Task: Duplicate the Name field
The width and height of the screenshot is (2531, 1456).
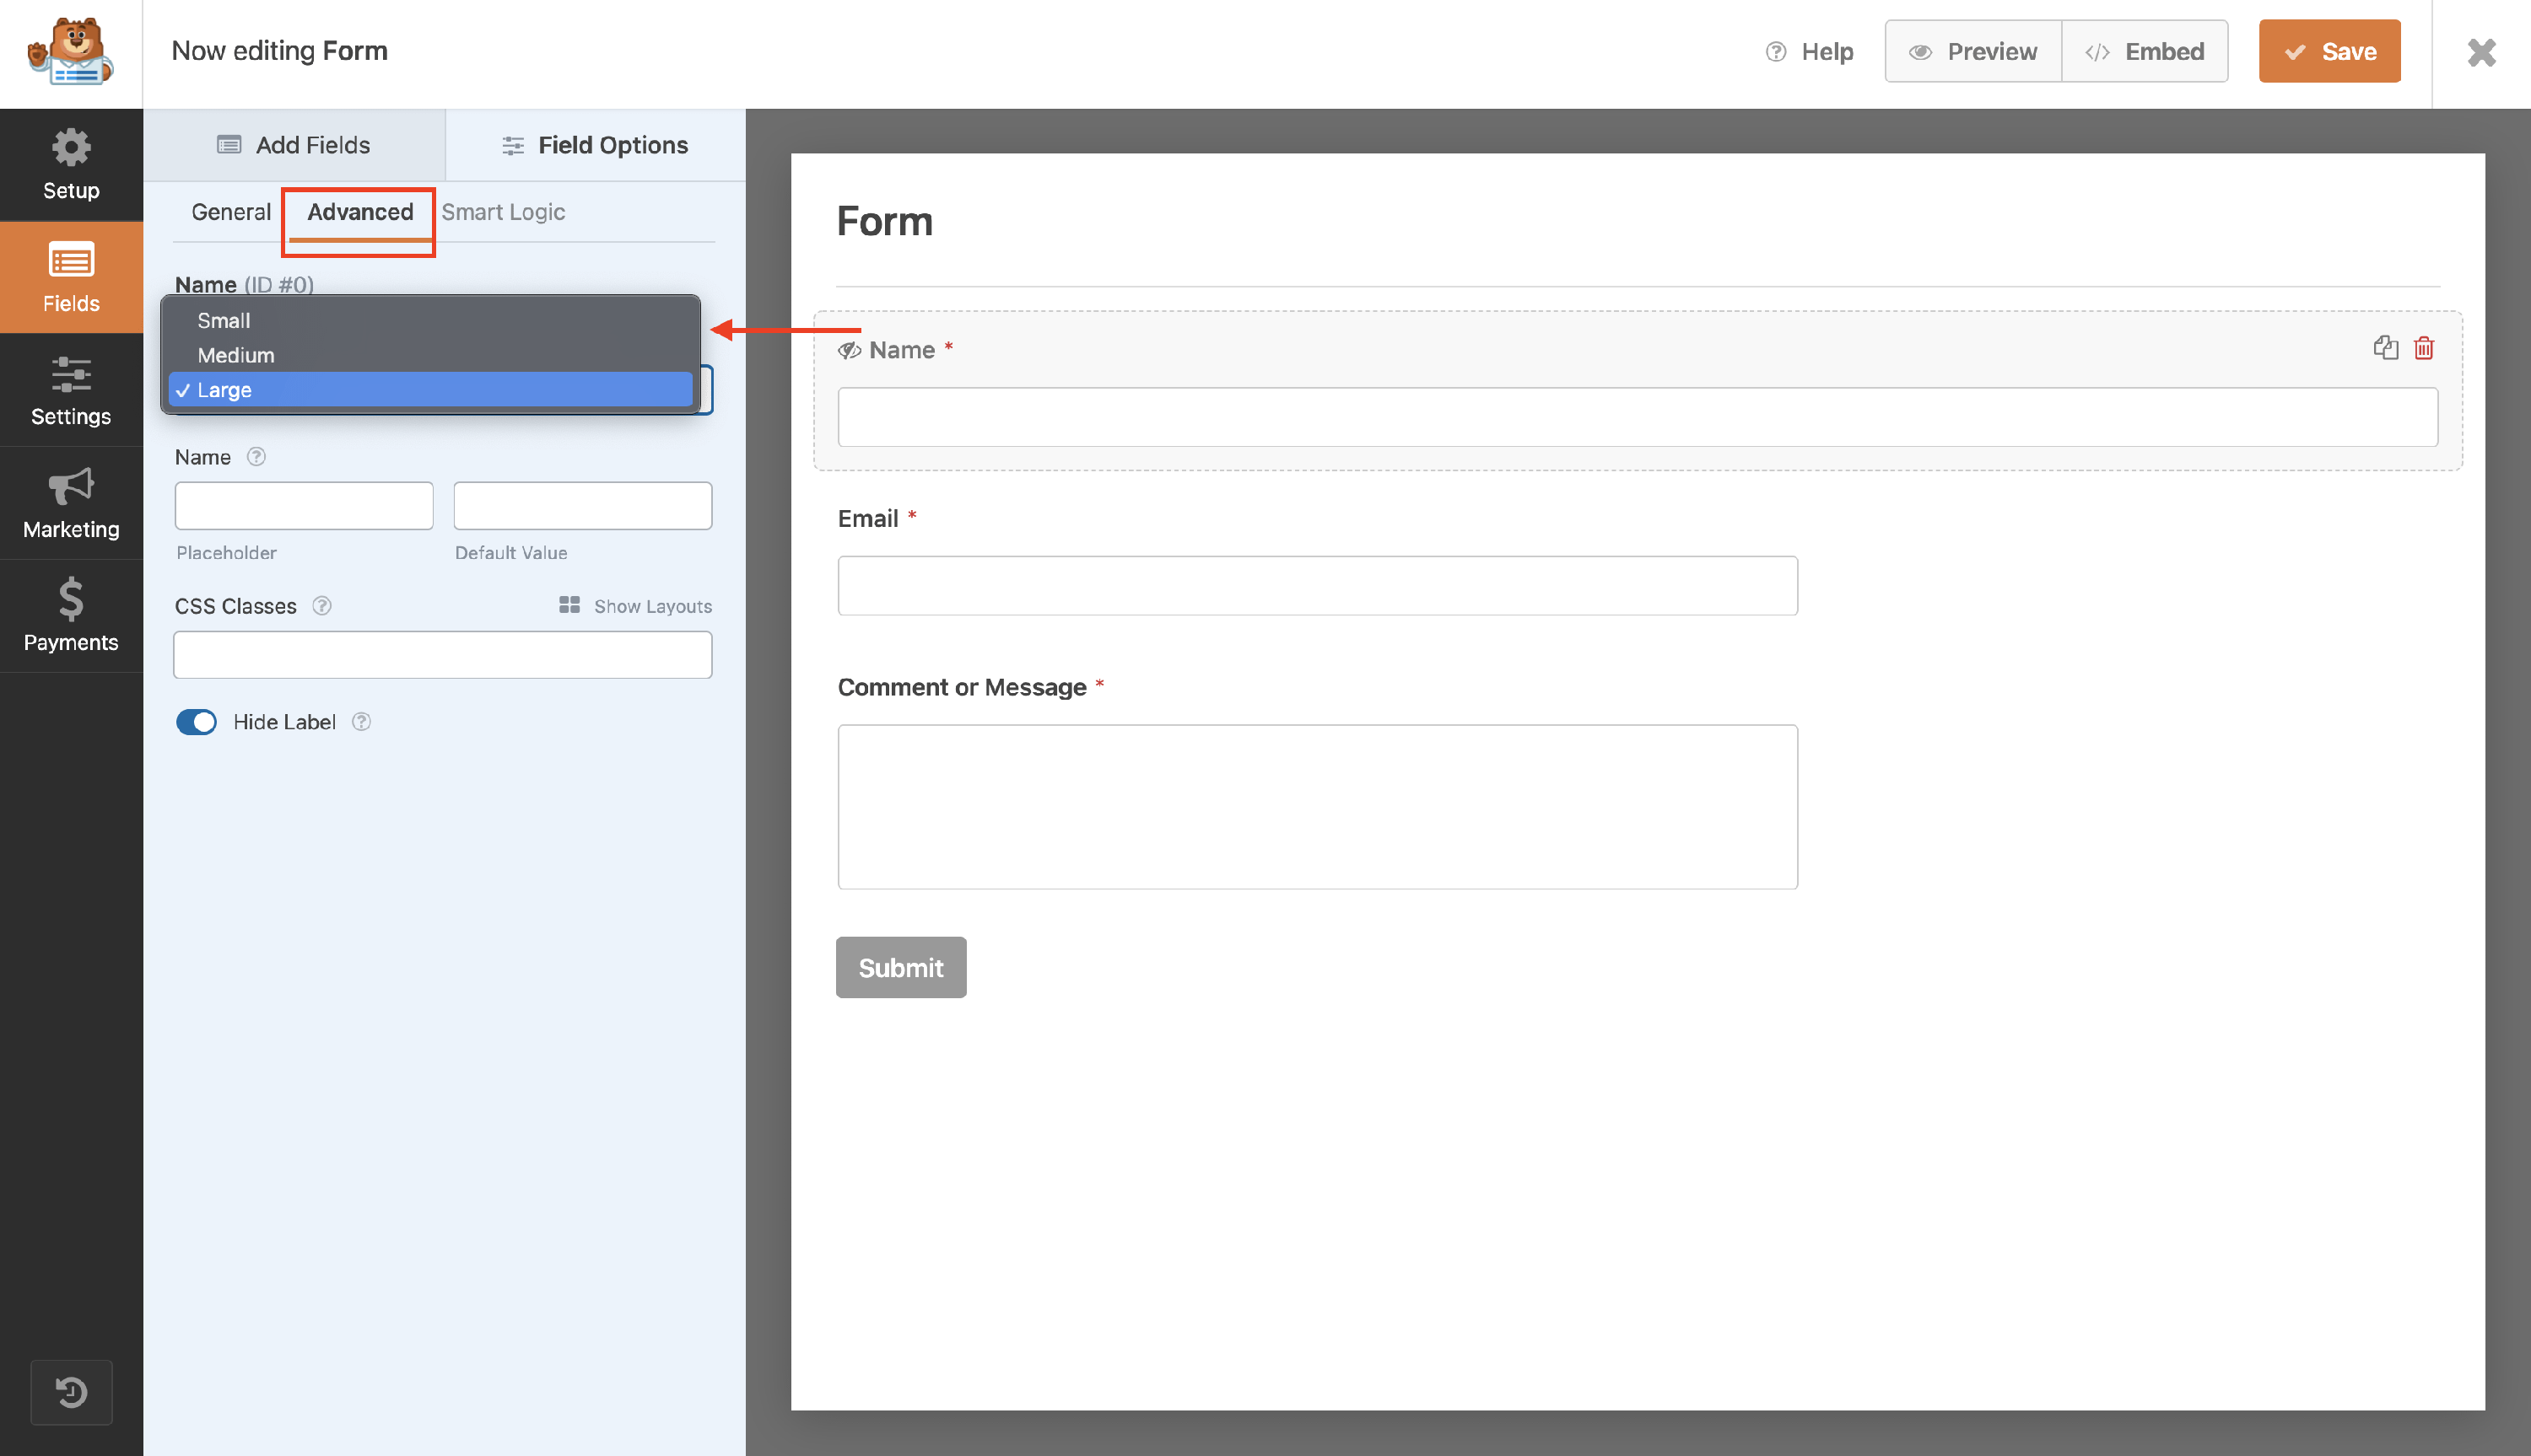Action: click(2385, 348)
